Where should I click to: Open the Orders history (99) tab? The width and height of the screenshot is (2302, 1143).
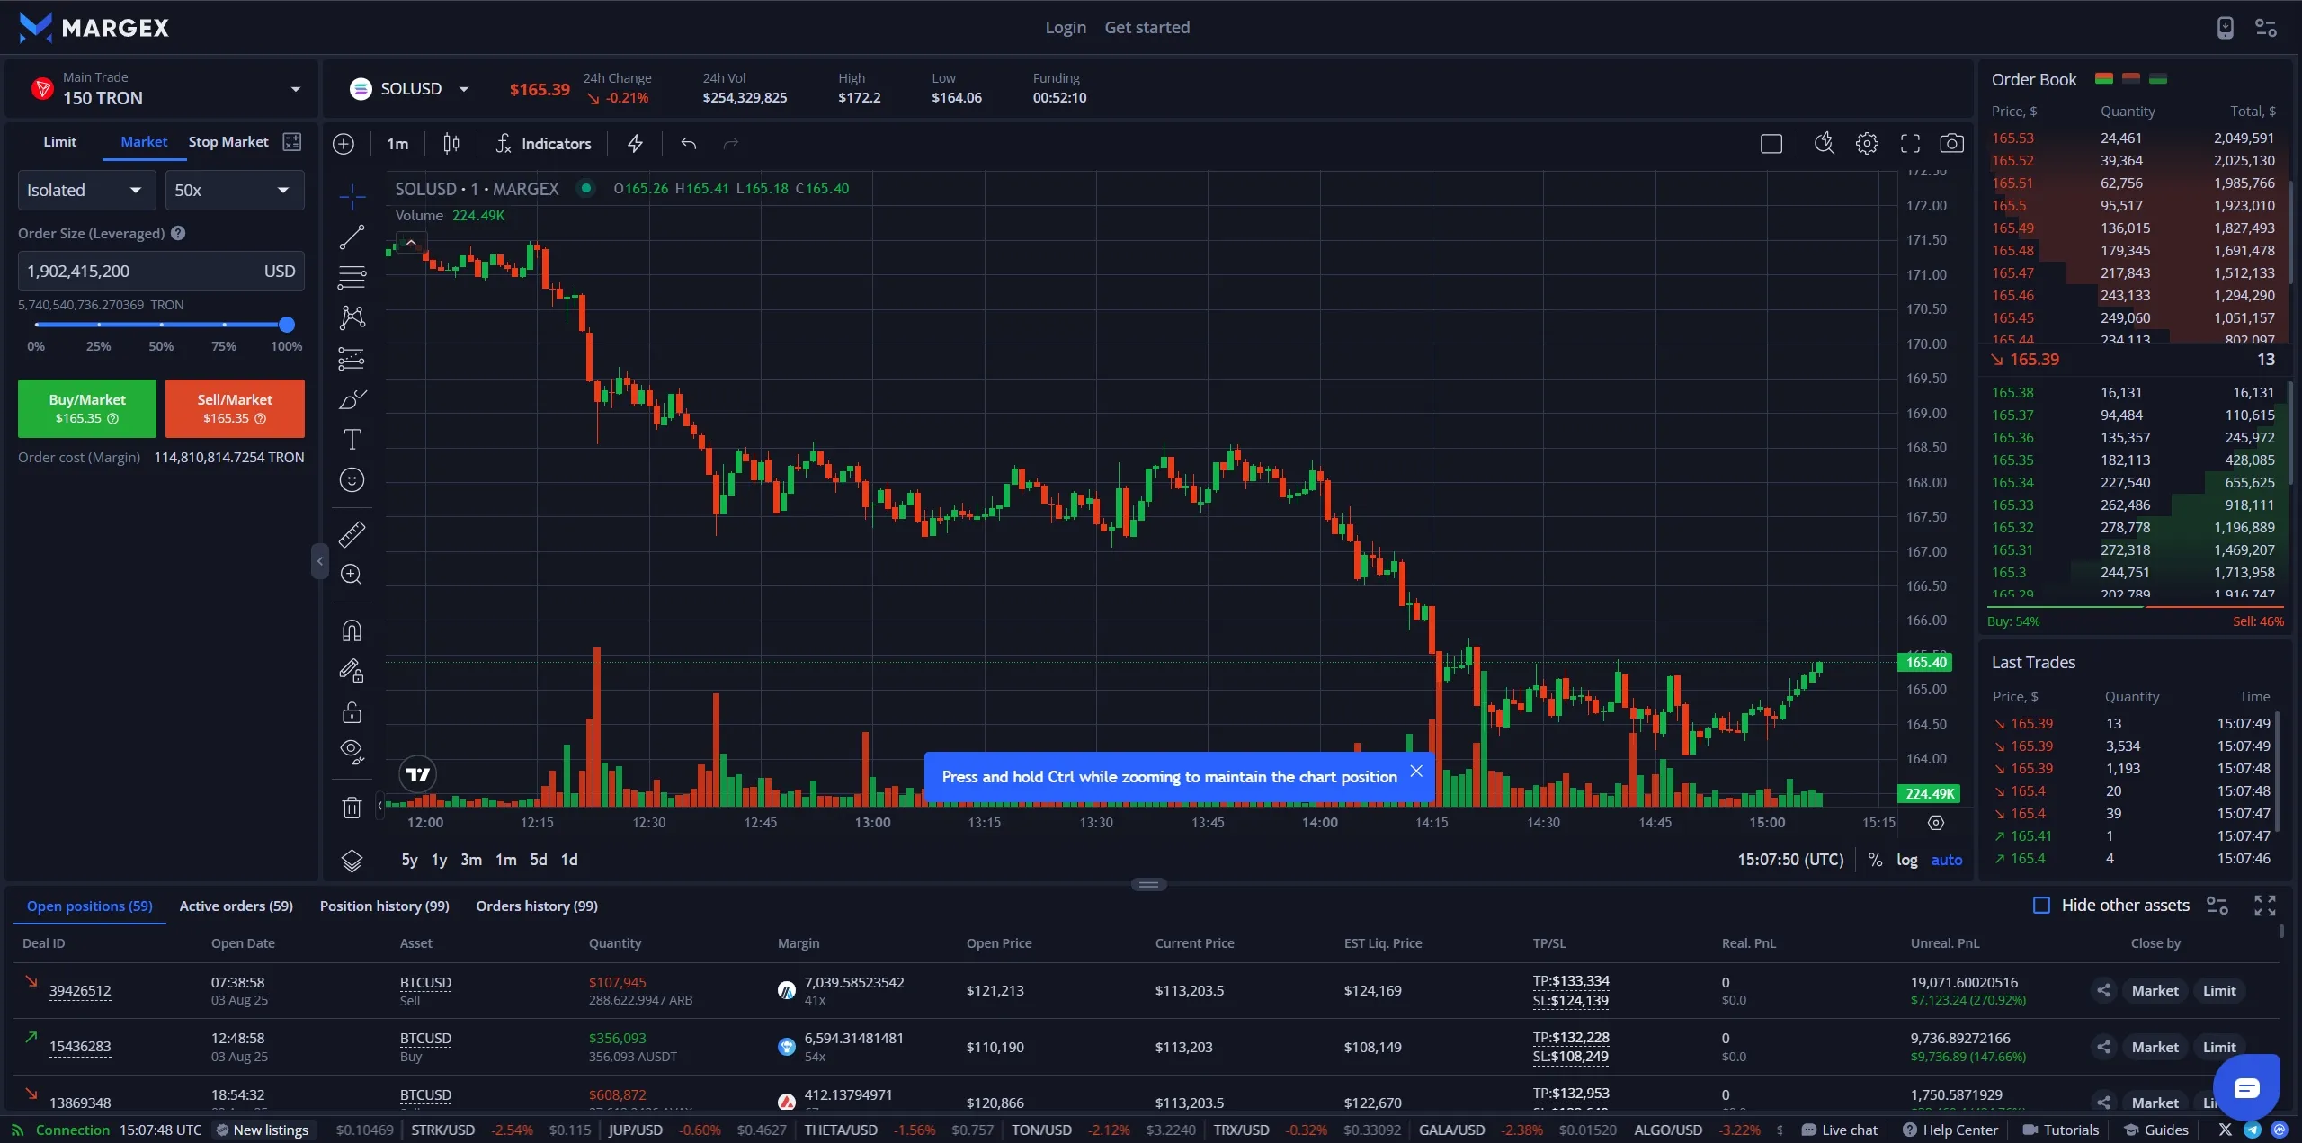[x=537, y=906]
